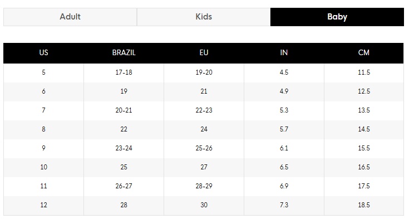This screenshot has width=409, height=219.
Task: Click the 15.5 cm cell
Action: 363,148
